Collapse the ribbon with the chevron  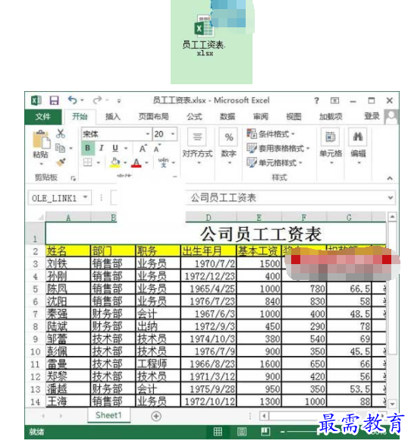tap(390, 178)
